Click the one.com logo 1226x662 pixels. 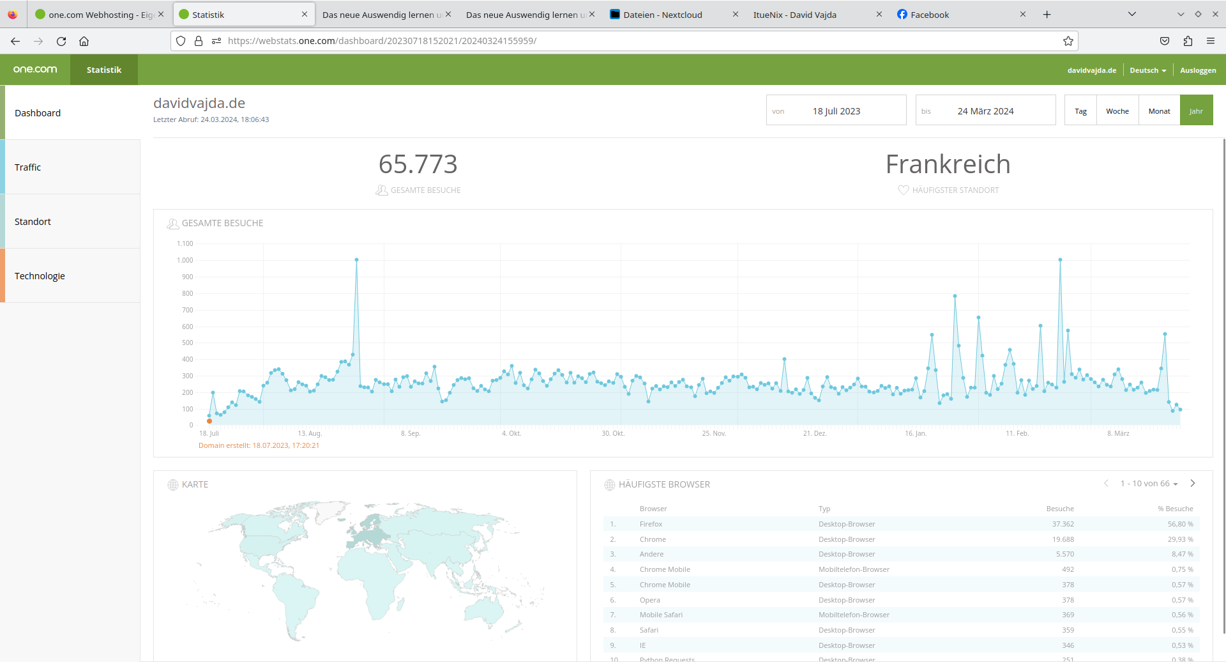click(35, 70)
